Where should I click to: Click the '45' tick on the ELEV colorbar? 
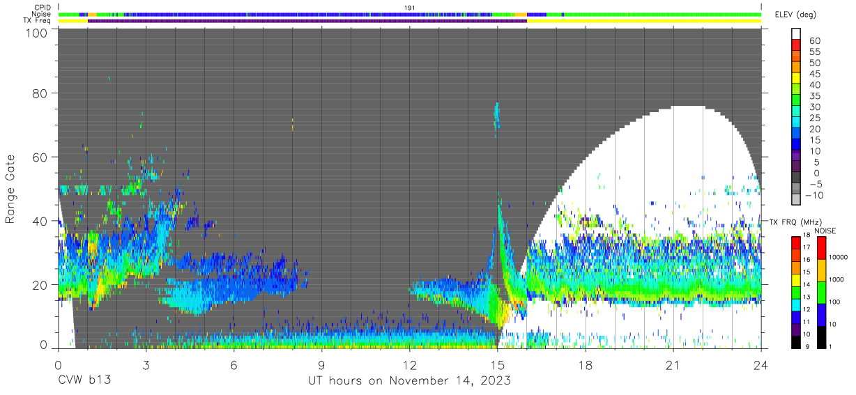pos(813,75)
